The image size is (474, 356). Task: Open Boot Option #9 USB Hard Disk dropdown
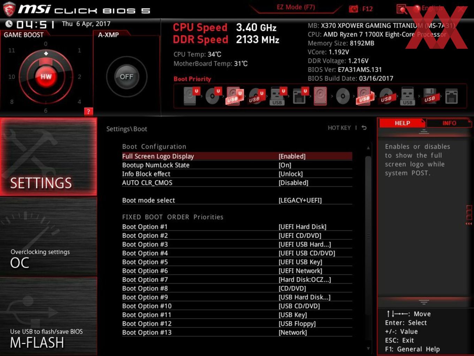[305, 297]
